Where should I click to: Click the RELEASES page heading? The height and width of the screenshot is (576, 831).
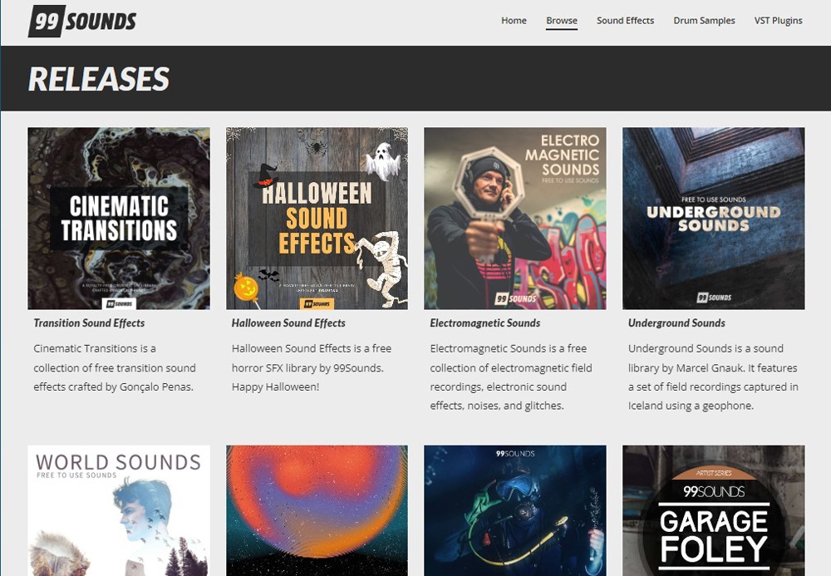[x=99, y=79]
